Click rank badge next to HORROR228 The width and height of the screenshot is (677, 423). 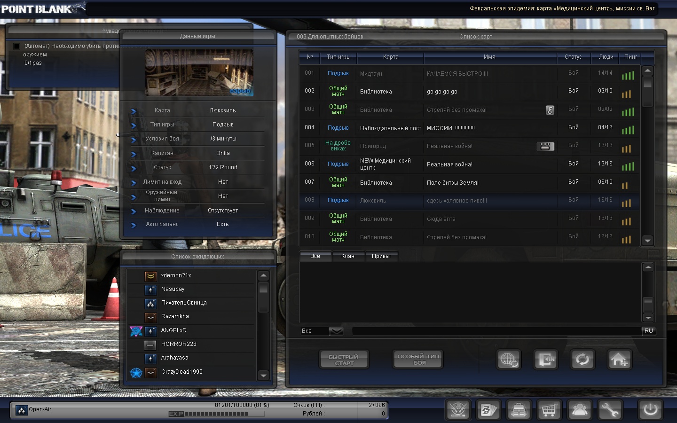coord(150,345)
